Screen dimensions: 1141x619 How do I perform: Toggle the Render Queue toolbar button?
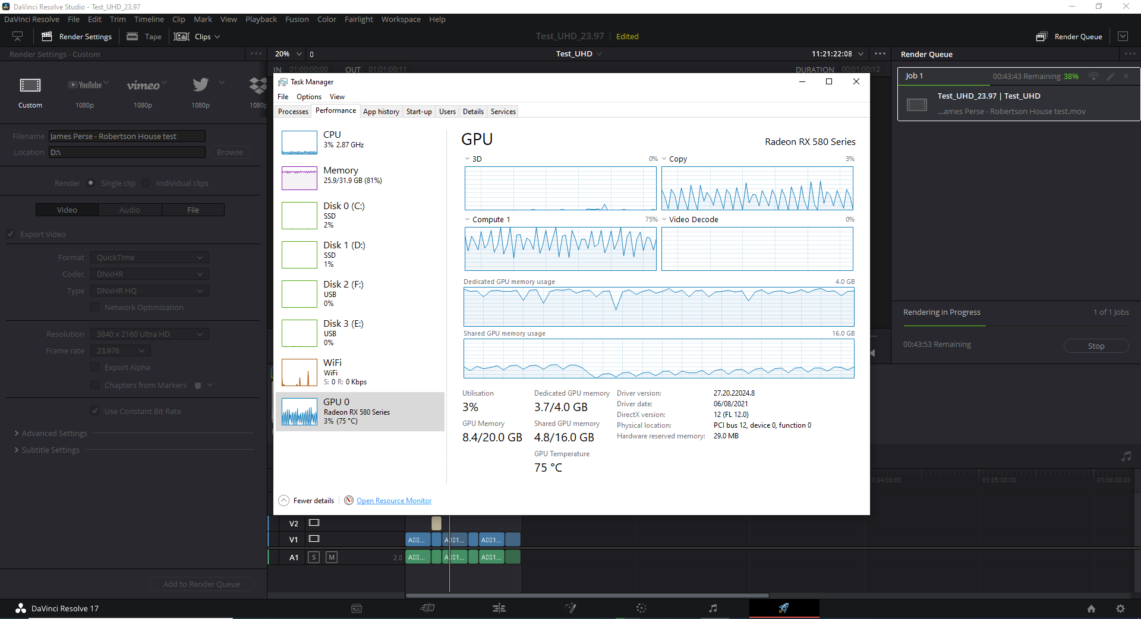pyautogui.click(x=1070, y=37)
